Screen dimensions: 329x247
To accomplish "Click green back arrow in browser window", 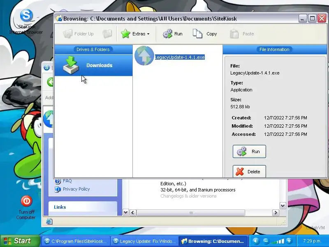I will pyautogui.click(x=50, y=82).
